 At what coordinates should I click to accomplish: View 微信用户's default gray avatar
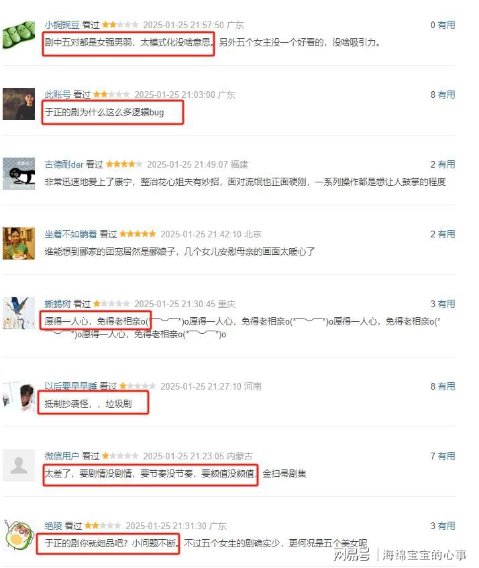point(19,465)
